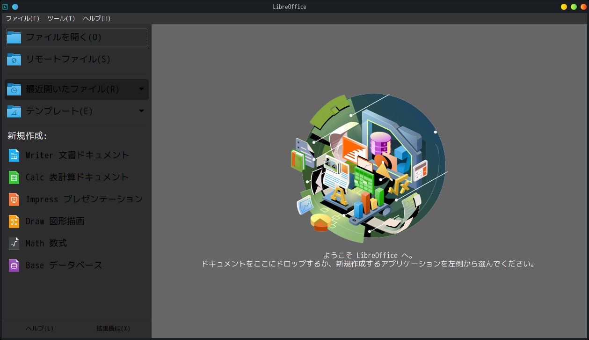This screenshot has width=589, height=340.
Task: Click the green Calc spreadsheet icon
Action: click(x=14, y=177)
